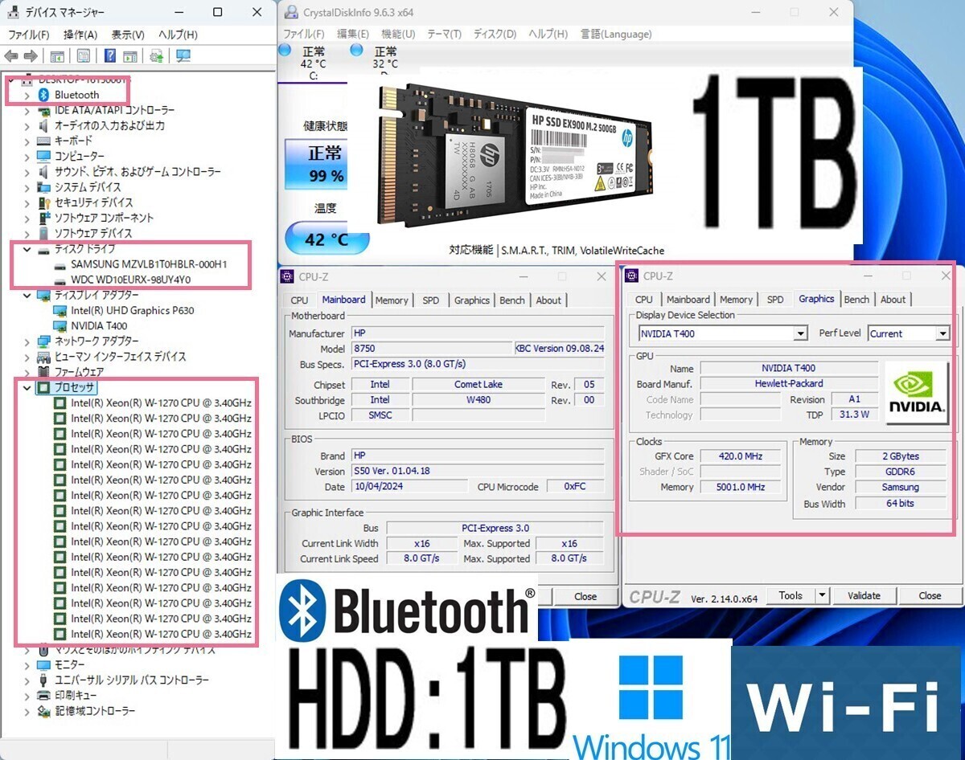Screen dimensions: 965x760
Task: Open the Display Device Selection NVIDIA T400 dropdown
Action: coord(801,333)
